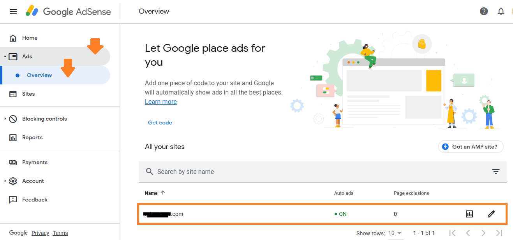This screenshot has height=240, width=513.
Task: Click the Learn more link
Action: pyautogui.click(x=161, y=102)
